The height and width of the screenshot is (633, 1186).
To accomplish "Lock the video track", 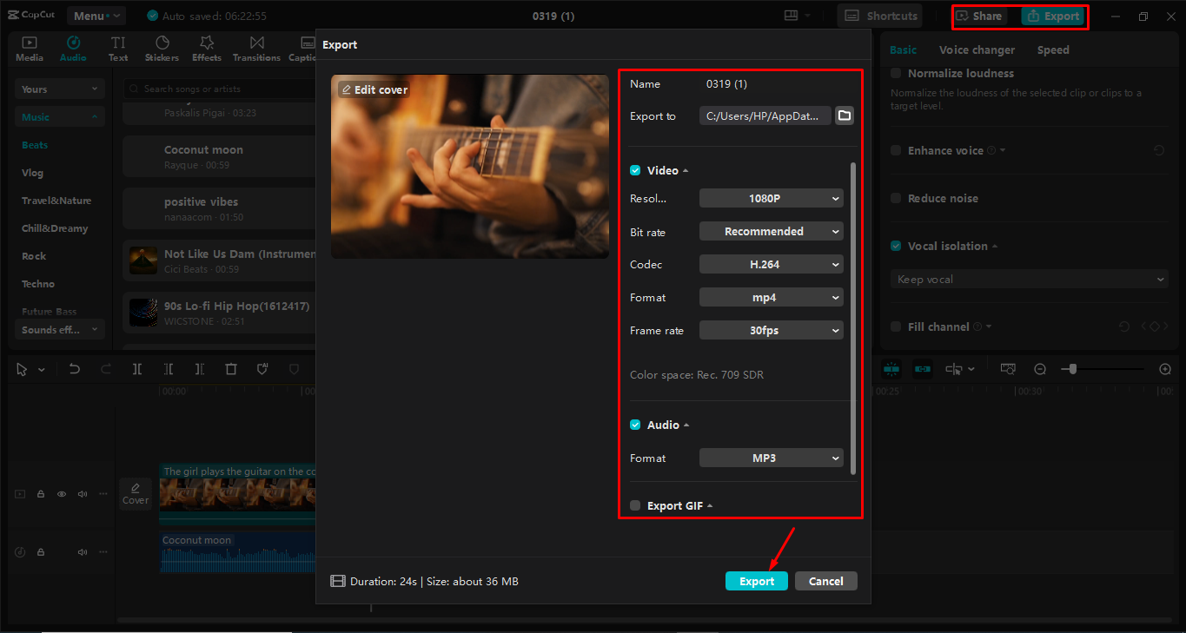I will (x=41, y=494).
